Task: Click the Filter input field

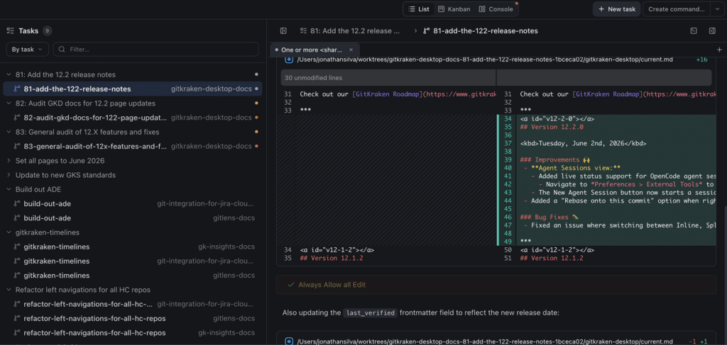Action: tap(155, 49)
